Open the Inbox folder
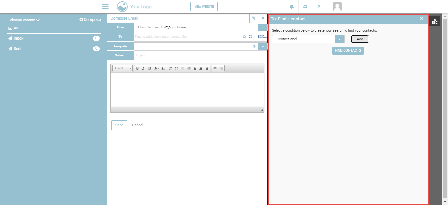 tap(18, 38)
